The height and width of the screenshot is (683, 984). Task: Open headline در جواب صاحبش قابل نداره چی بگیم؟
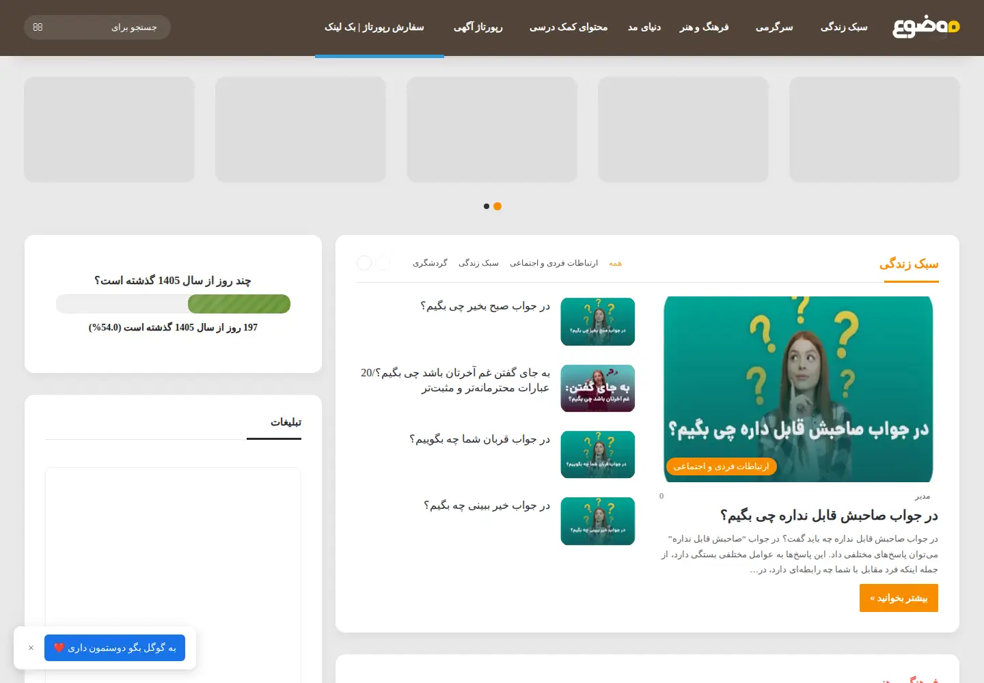pos(829,515)
